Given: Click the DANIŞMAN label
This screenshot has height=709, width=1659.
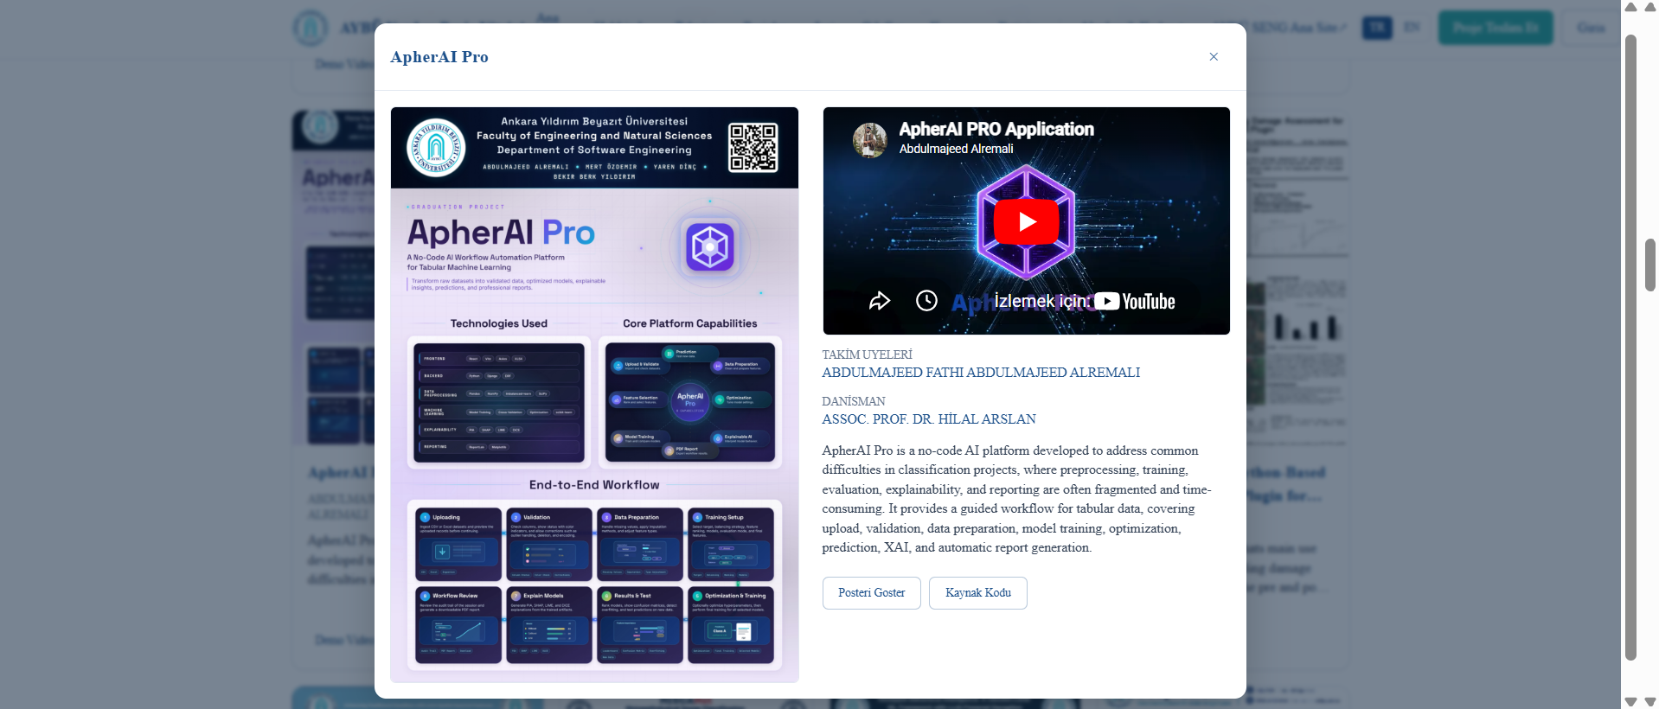Looking at the screenshot, I should pos(854,401).
